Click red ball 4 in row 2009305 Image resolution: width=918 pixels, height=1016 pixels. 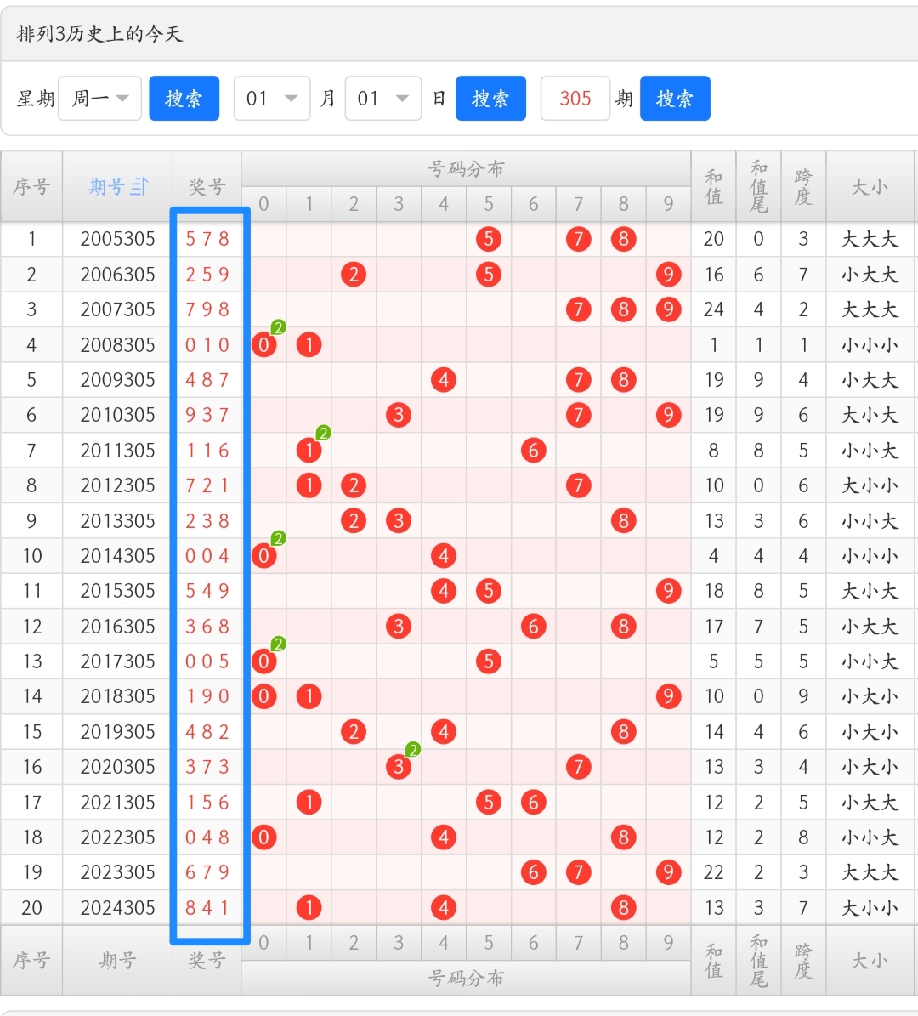444,380
